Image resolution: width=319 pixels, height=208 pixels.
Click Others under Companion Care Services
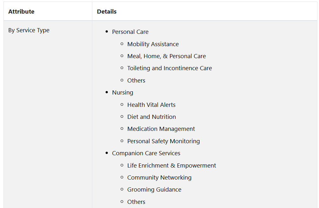(x=136, y=202)
